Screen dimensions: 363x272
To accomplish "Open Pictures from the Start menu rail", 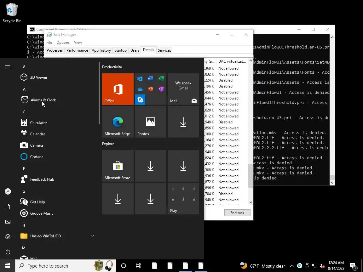I will 8,222.
